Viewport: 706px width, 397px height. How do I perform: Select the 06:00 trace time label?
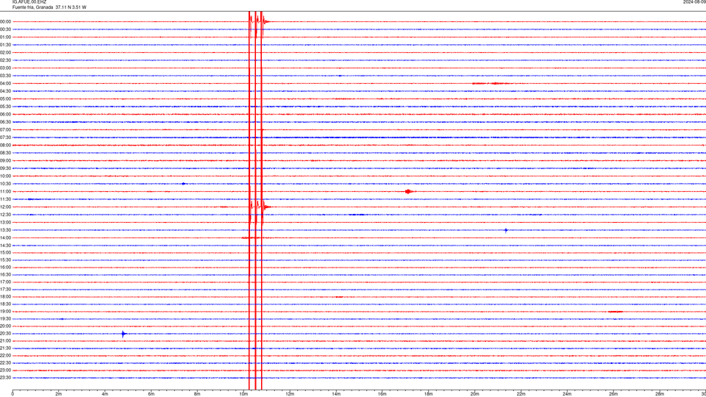pyautogui.click(x=6, y=115)
